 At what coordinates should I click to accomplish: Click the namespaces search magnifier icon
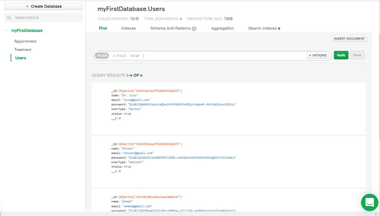(x=9, y=18)
